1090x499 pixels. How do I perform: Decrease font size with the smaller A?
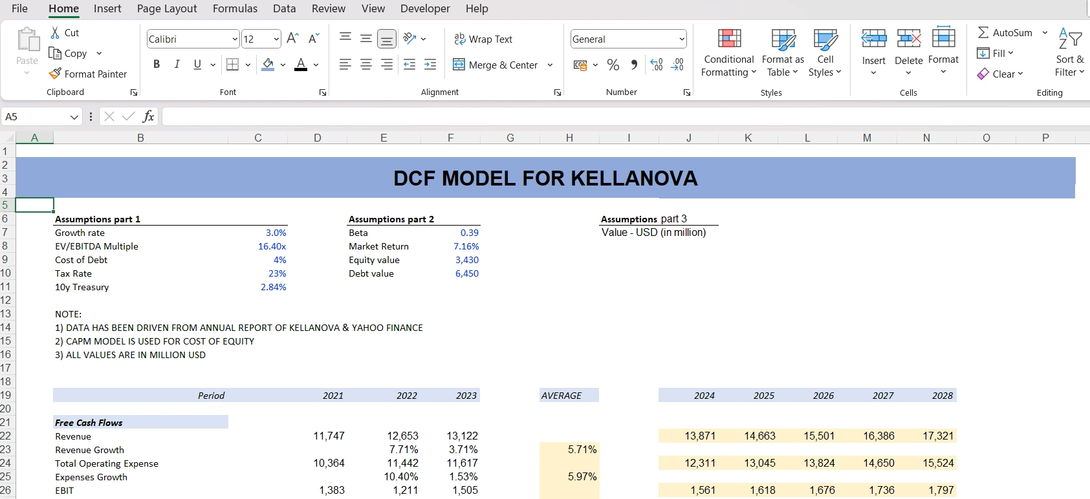314,39
